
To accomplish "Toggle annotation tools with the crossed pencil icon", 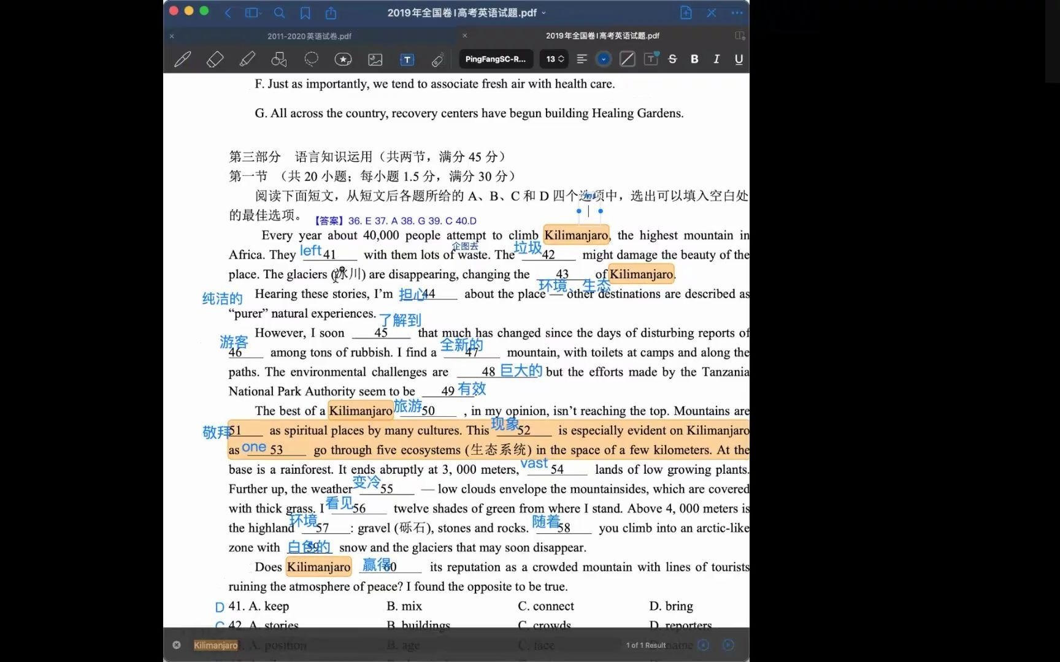I will (x=712, y=12).
